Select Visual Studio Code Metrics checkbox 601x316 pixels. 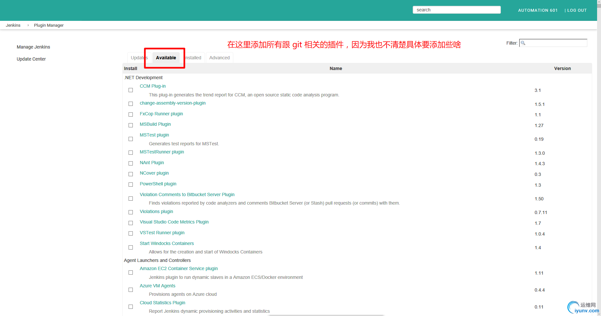[131, 223]
